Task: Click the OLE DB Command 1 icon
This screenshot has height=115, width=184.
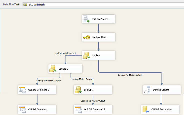Action: pos(22,90)
